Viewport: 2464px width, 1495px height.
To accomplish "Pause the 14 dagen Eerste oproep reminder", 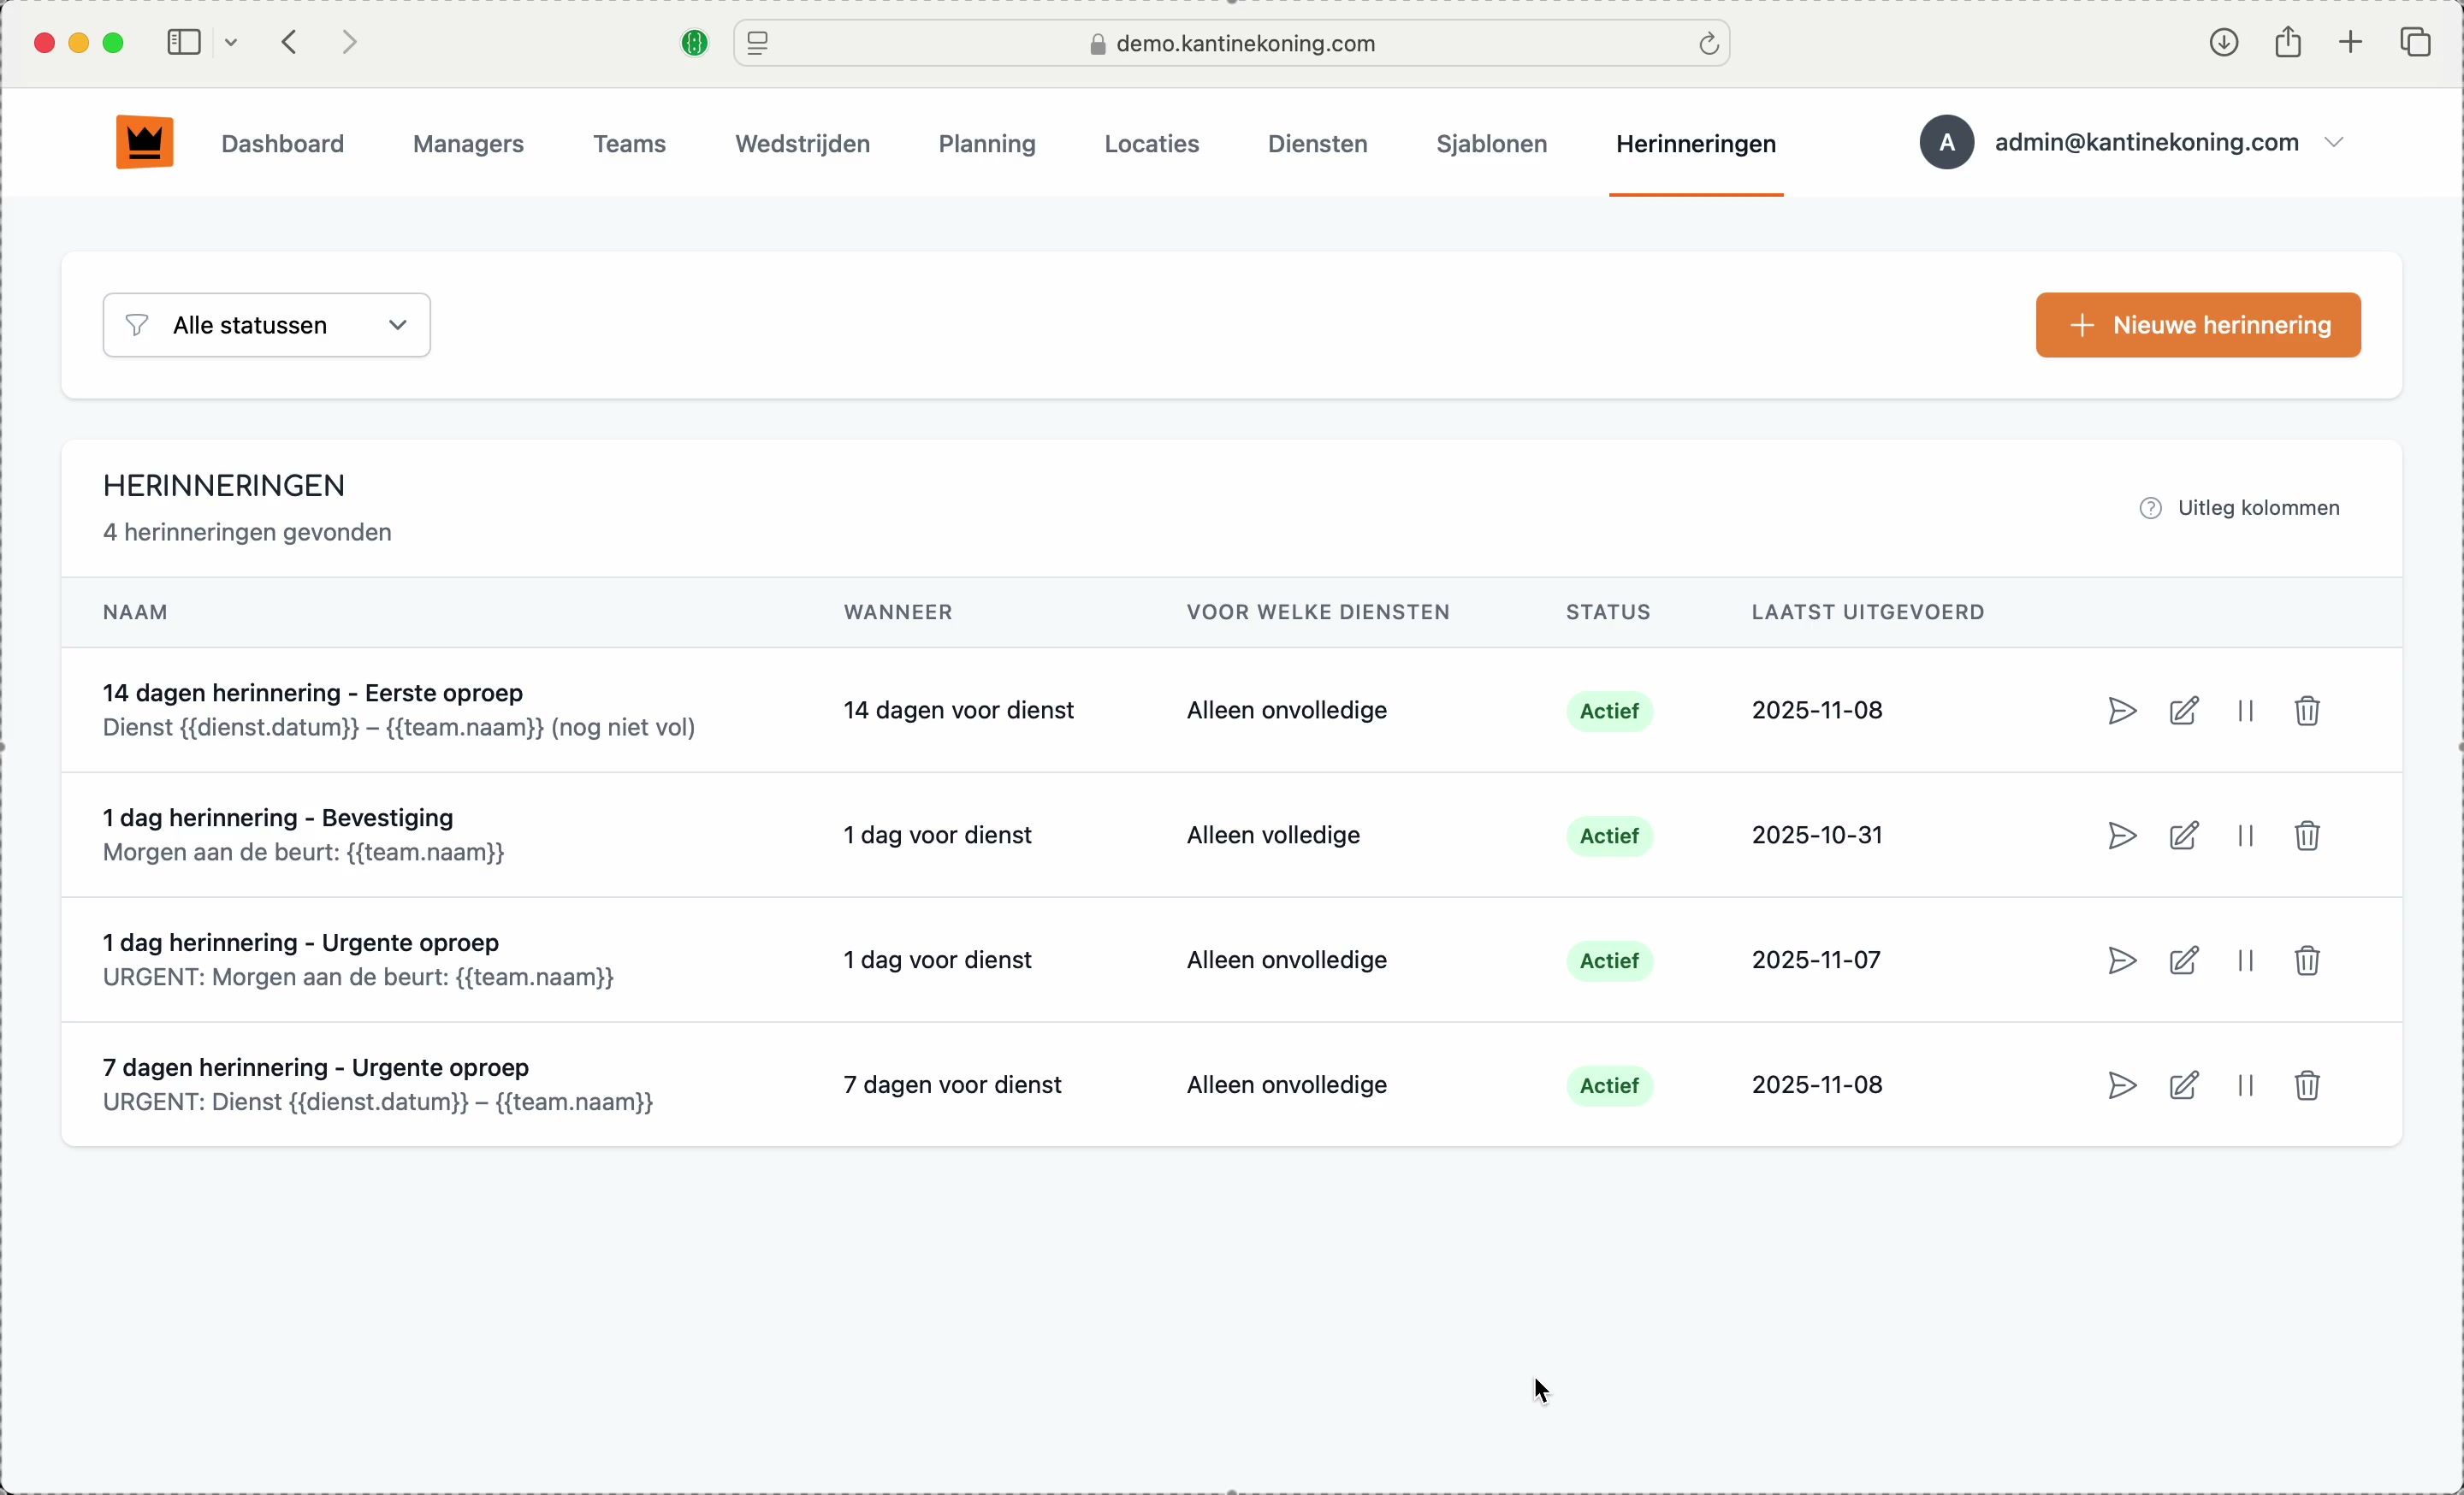I will click(x=2246, y=712).
